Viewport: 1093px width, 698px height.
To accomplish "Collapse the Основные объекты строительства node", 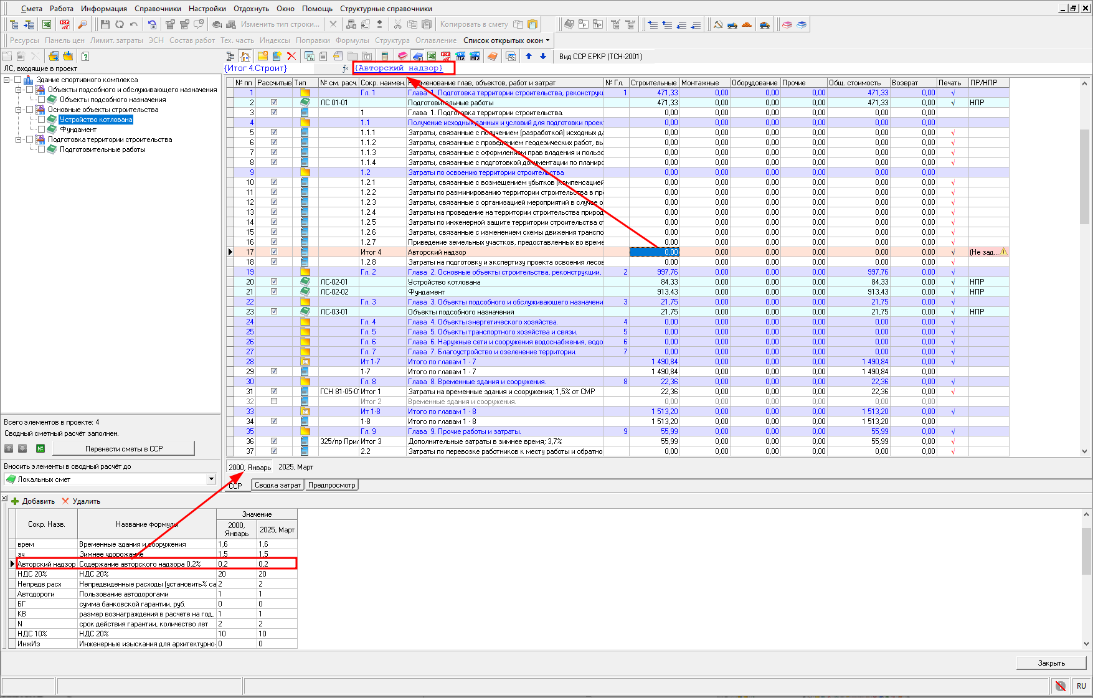I will 19,110.
